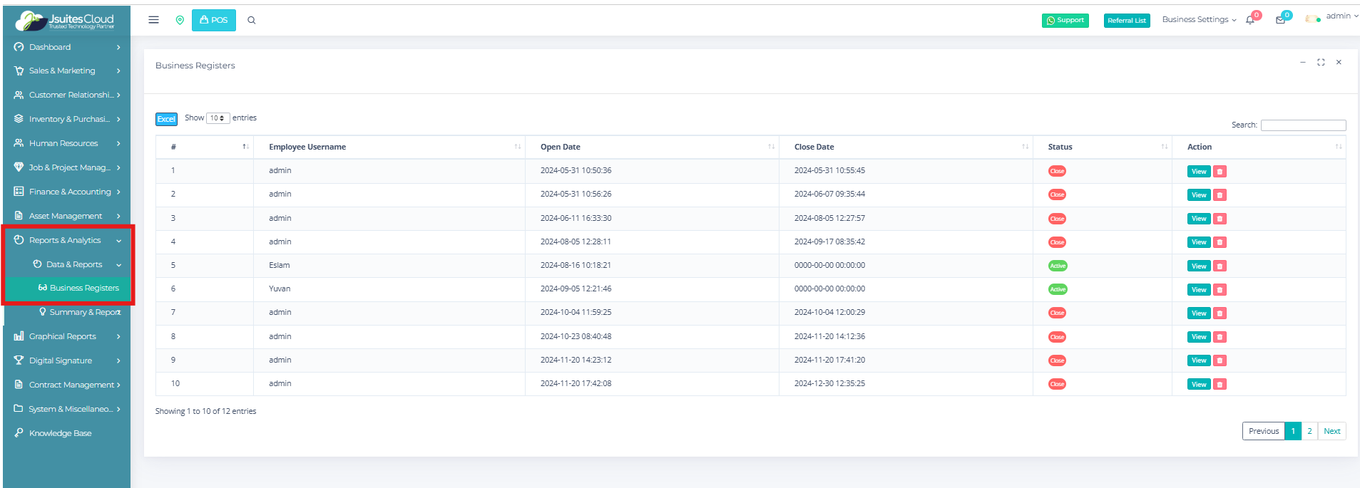Sort table by Employee Username column
The height and width of the screenshot is (488, 1360).
[389, 147]
